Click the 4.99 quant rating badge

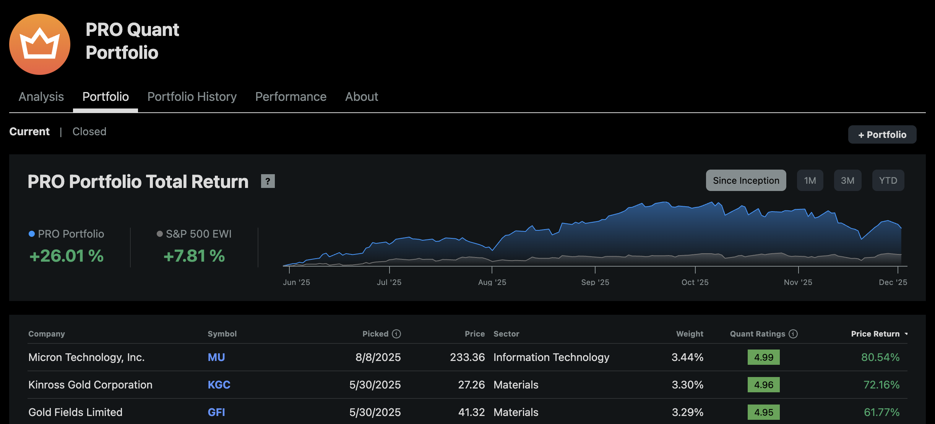(763, 357)
